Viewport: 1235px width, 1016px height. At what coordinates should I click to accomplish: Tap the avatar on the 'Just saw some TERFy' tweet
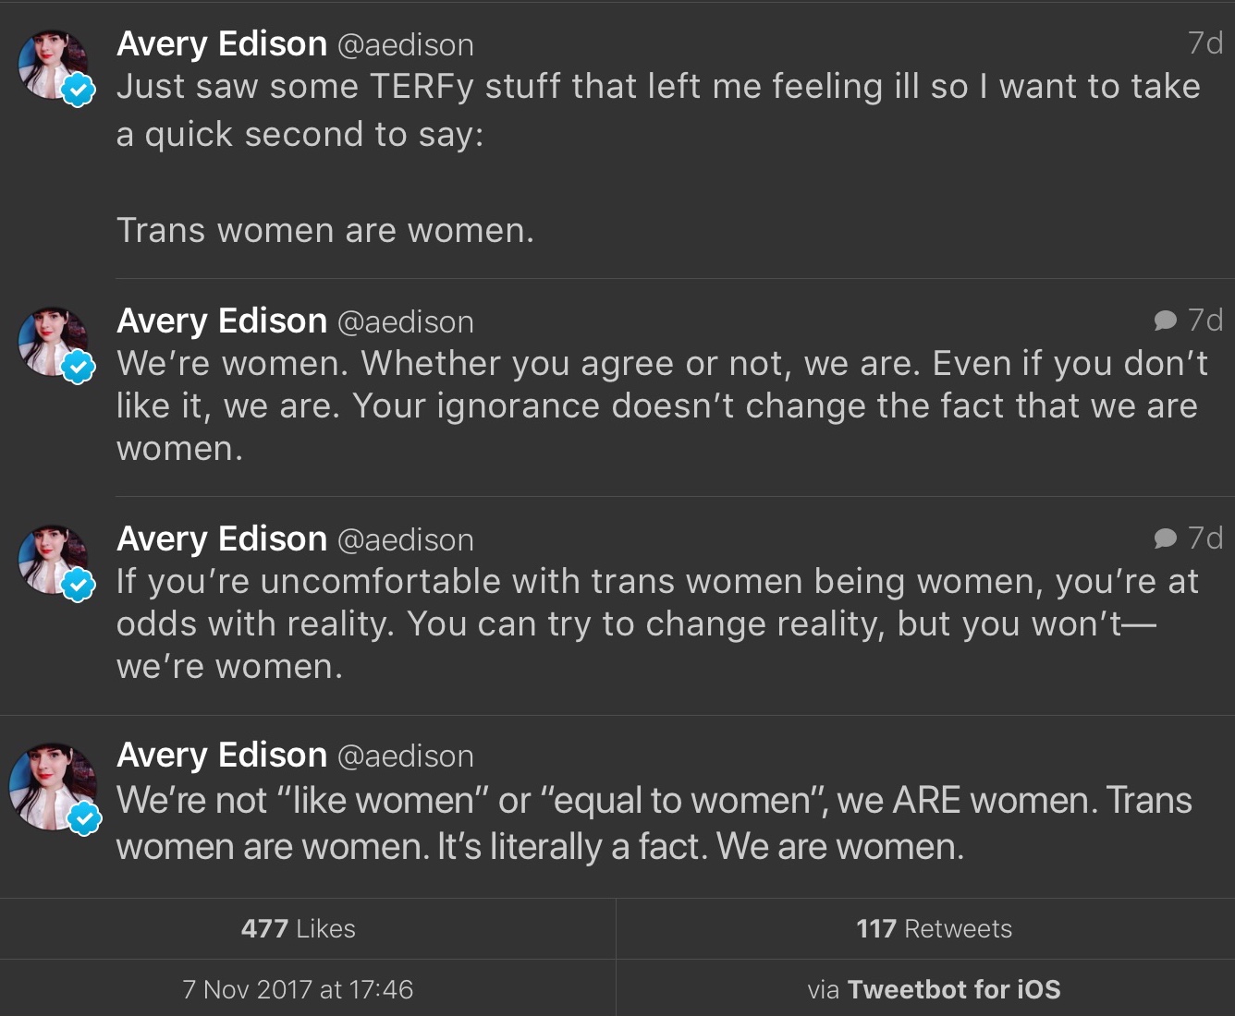tap(52, 65)
